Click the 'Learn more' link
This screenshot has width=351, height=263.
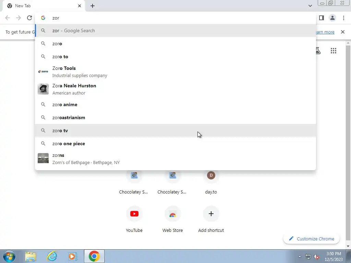click(325, 32)
